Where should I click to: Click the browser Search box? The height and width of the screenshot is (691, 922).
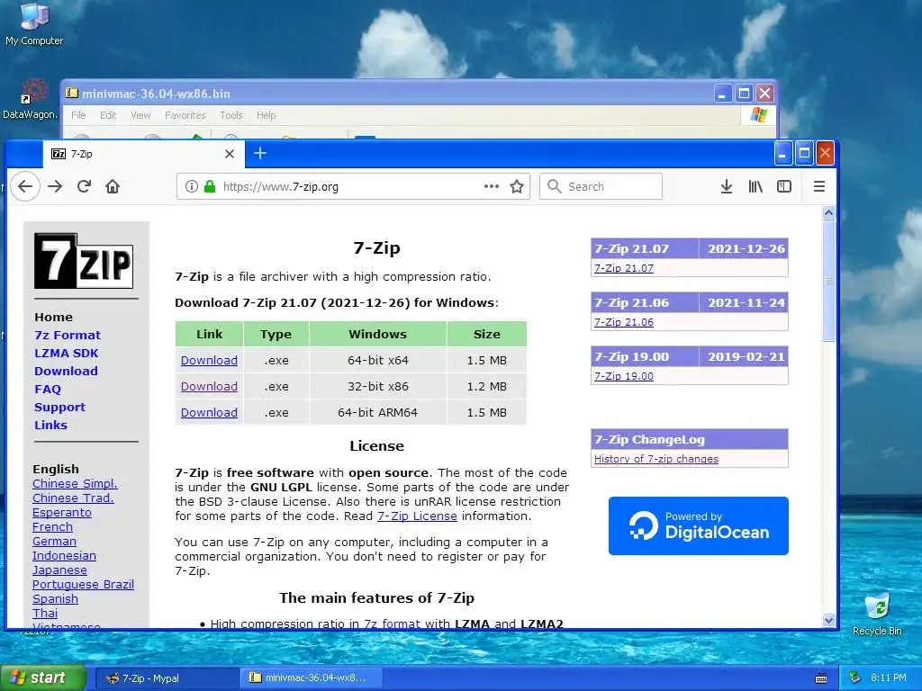(601, 187)
